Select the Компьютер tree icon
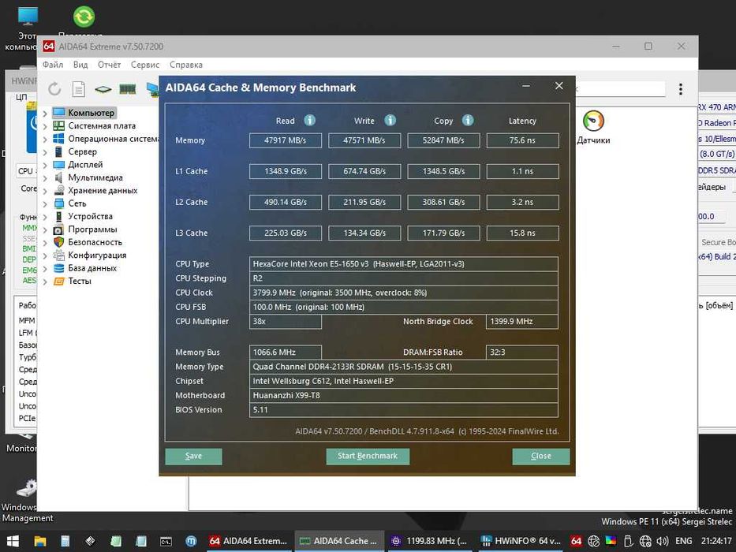736x552 pixels. pos(58,113)
